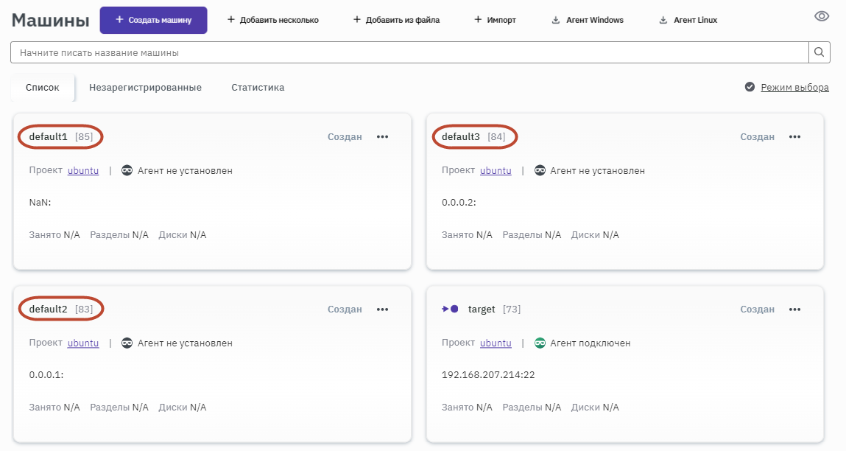Switch to the Незарегистрированные tab
The width and height of the screenshot is (846, 451).
[145, 87]
